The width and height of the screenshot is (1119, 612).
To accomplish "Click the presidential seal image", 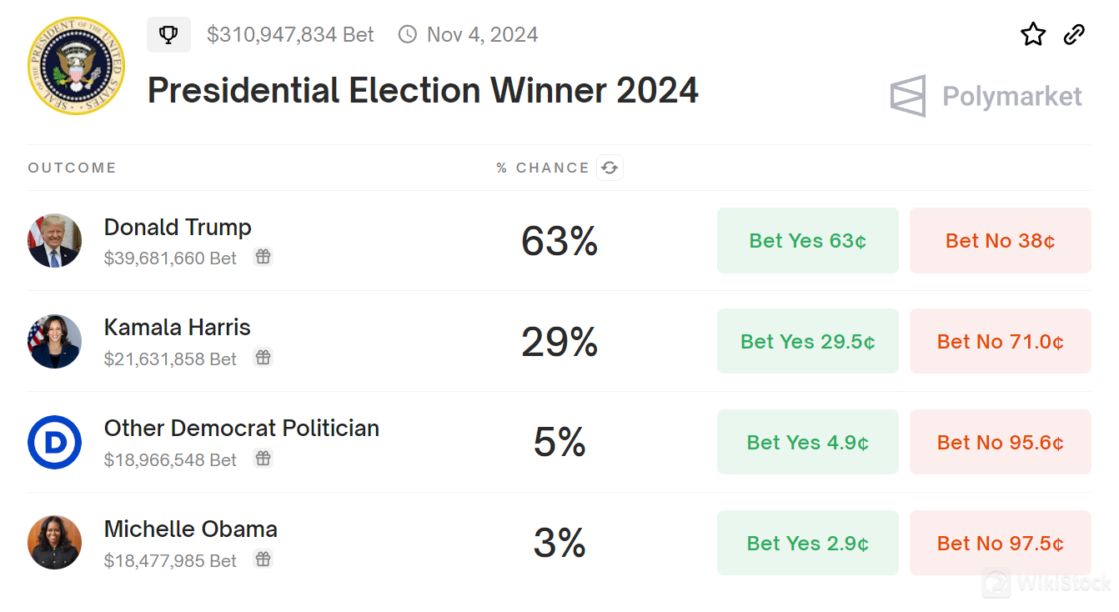I will [76, 66].
